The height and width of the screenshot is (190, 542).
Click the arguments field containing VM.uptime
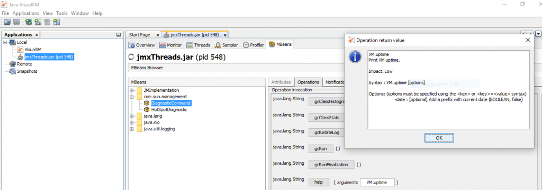[x=377, y=182]
